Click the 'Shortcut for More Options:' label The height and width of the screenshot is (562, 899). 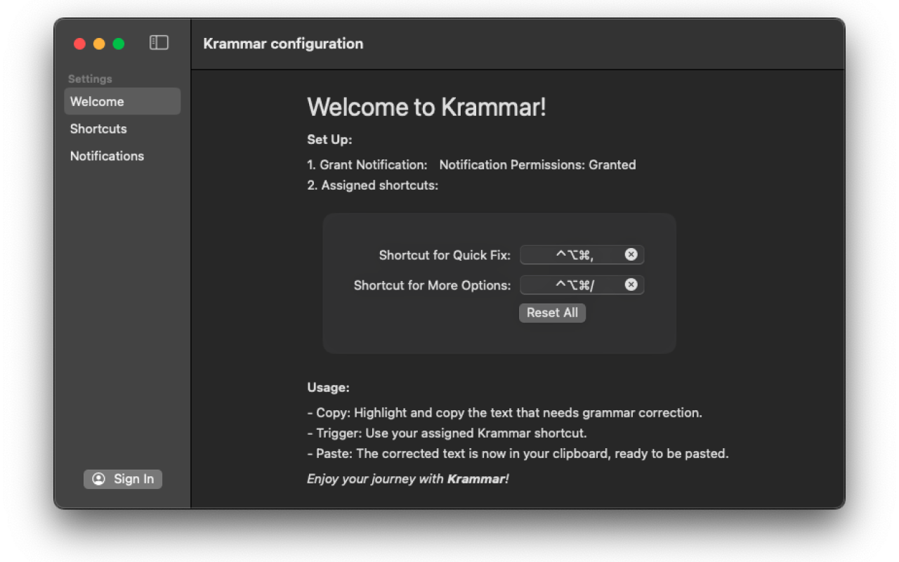pos(432,285)
